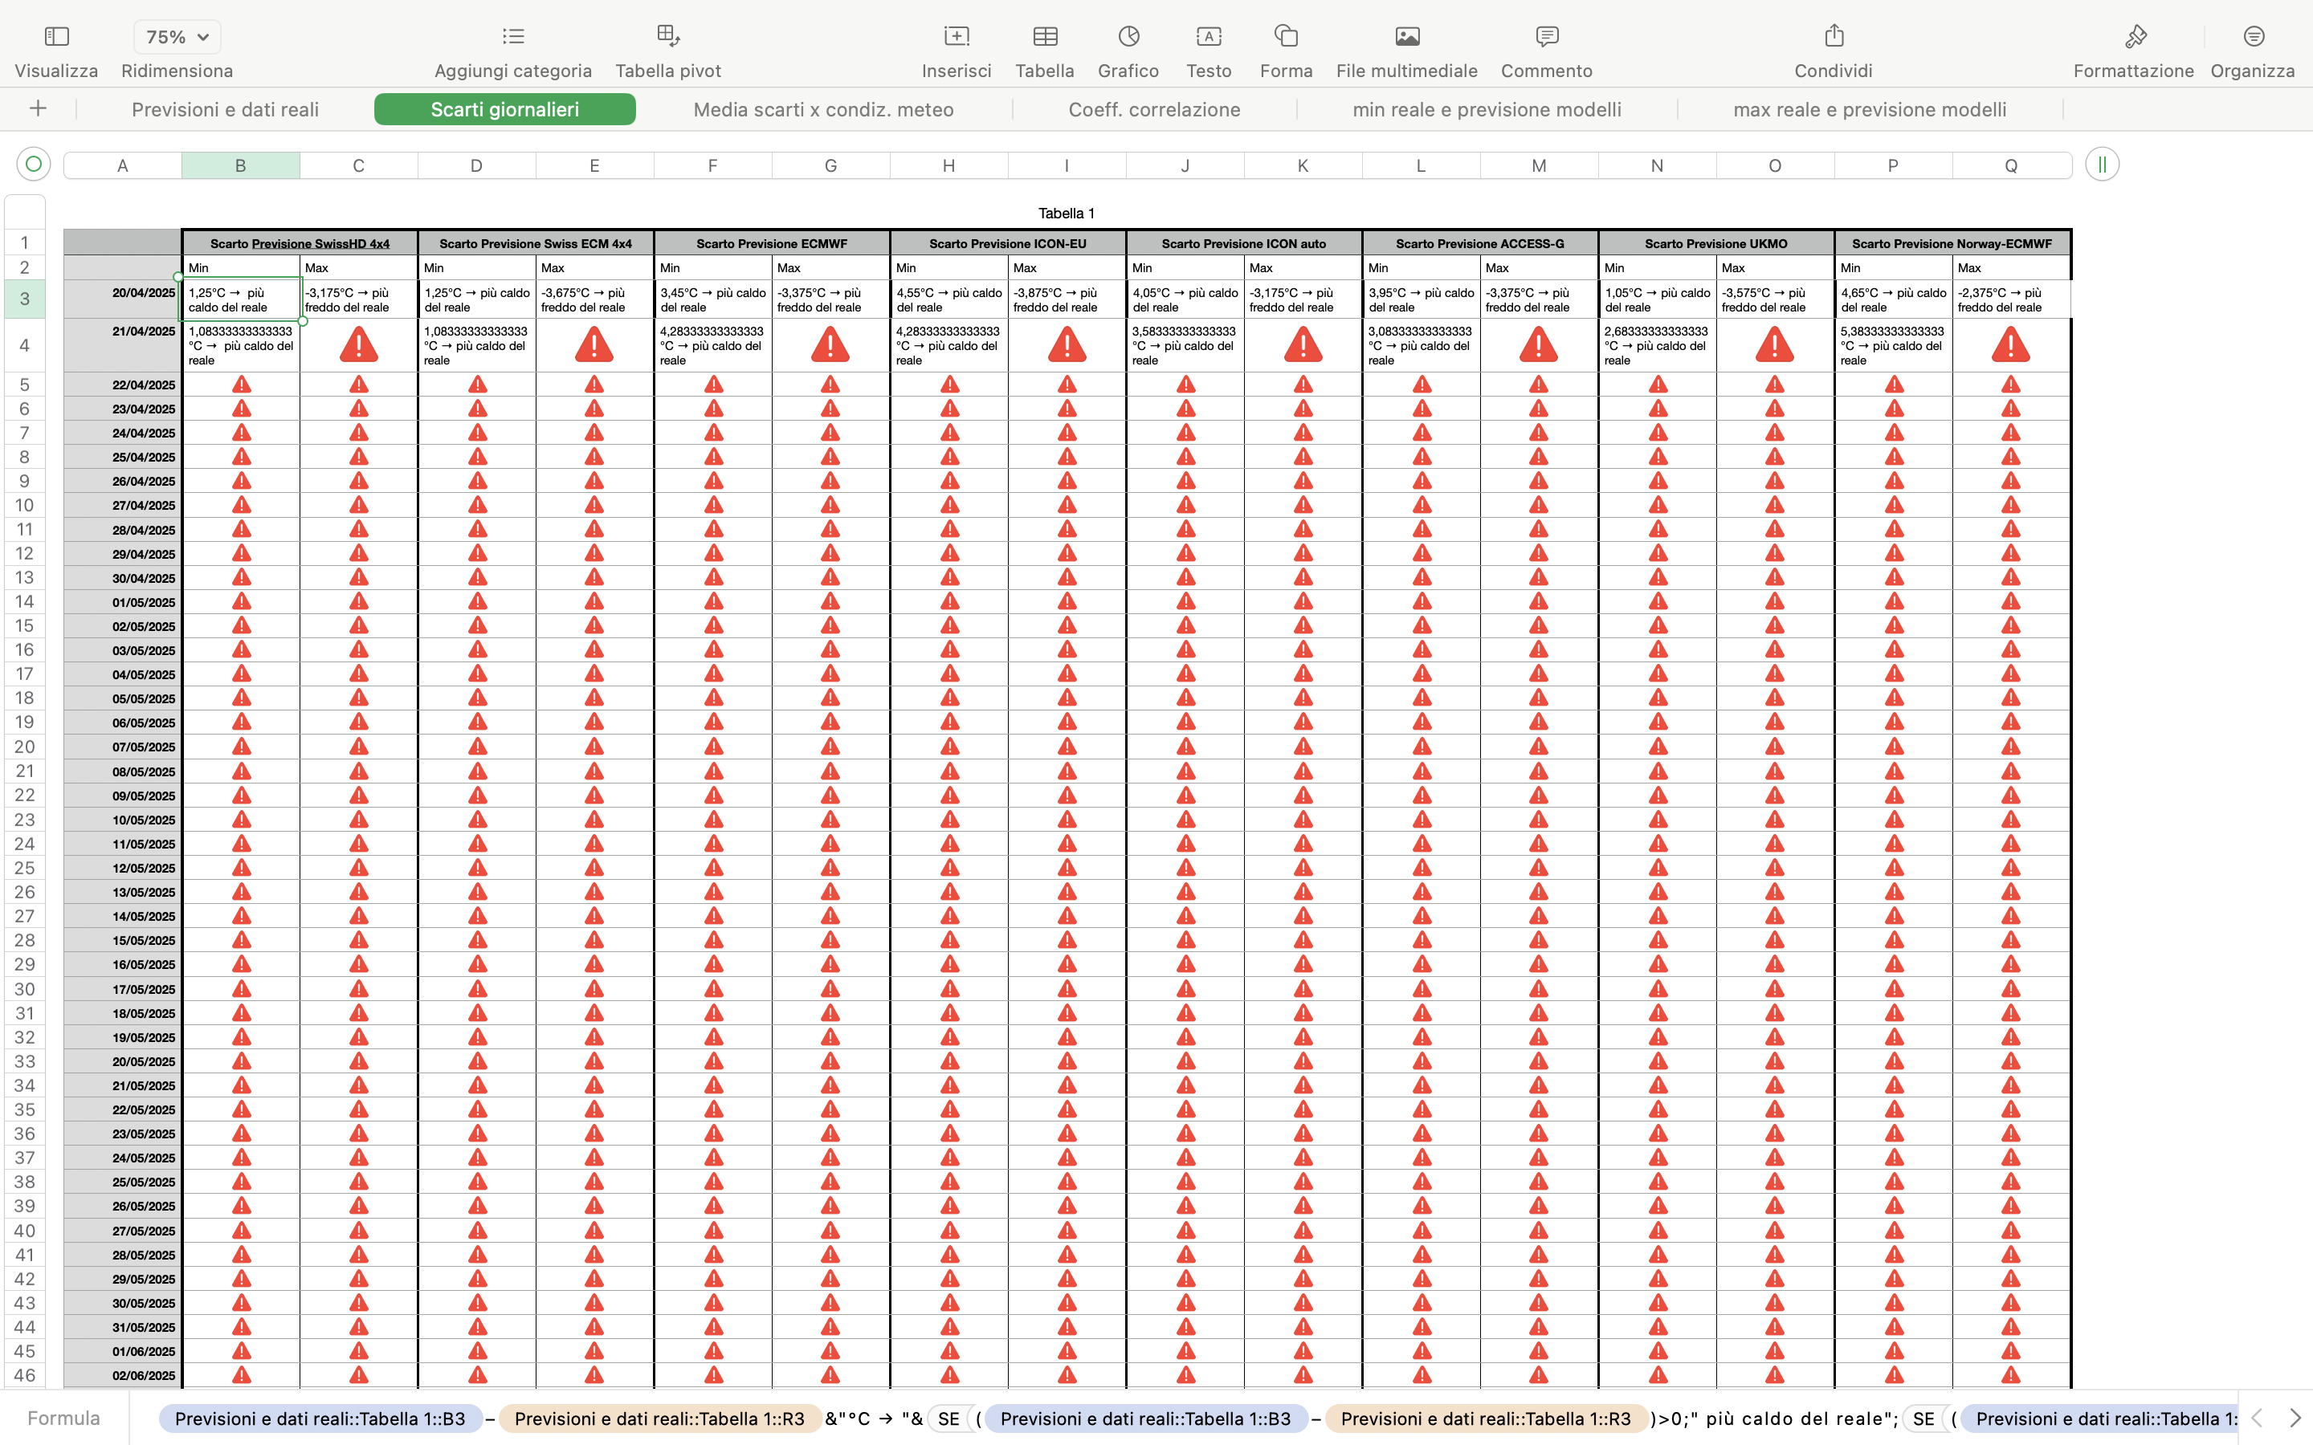
Task: Open the File multimediale picker
Action: click(x=1406, y=36)
